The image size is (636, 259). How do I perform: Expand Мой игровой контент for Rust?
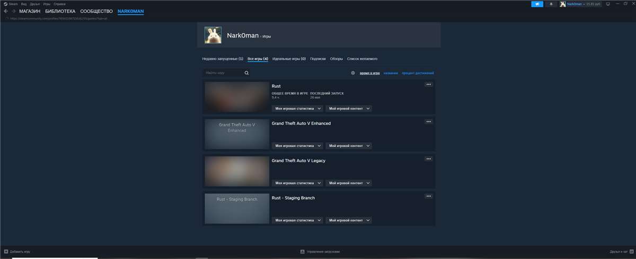pos(349,108)
